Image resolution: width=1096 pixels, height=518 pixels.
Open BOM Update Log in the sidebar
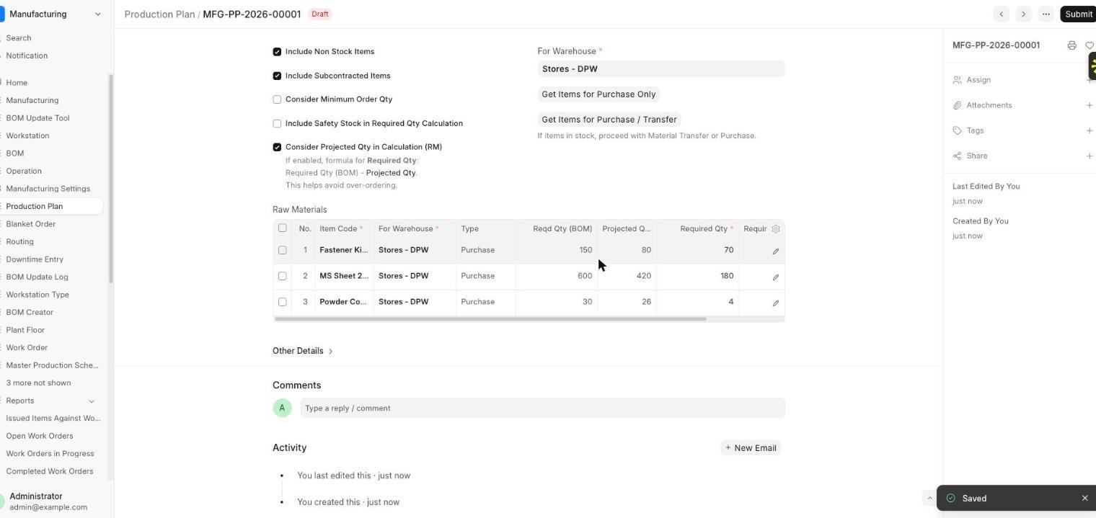coord(37,277)
